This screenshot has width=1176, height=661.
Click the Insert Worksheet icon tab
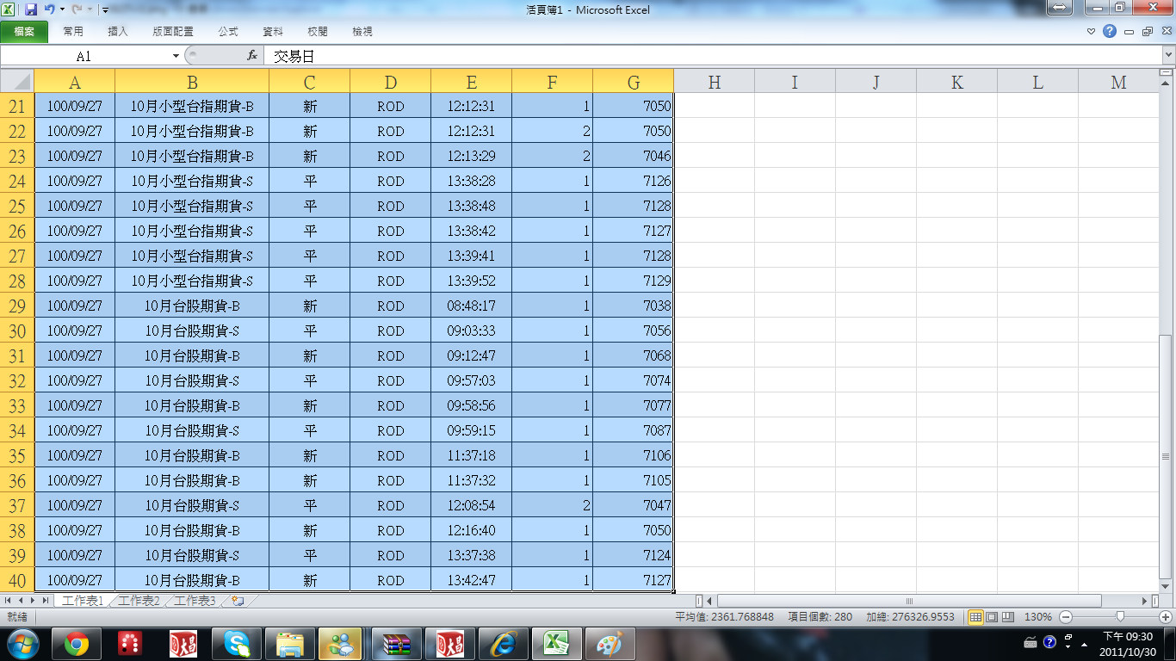238,601
